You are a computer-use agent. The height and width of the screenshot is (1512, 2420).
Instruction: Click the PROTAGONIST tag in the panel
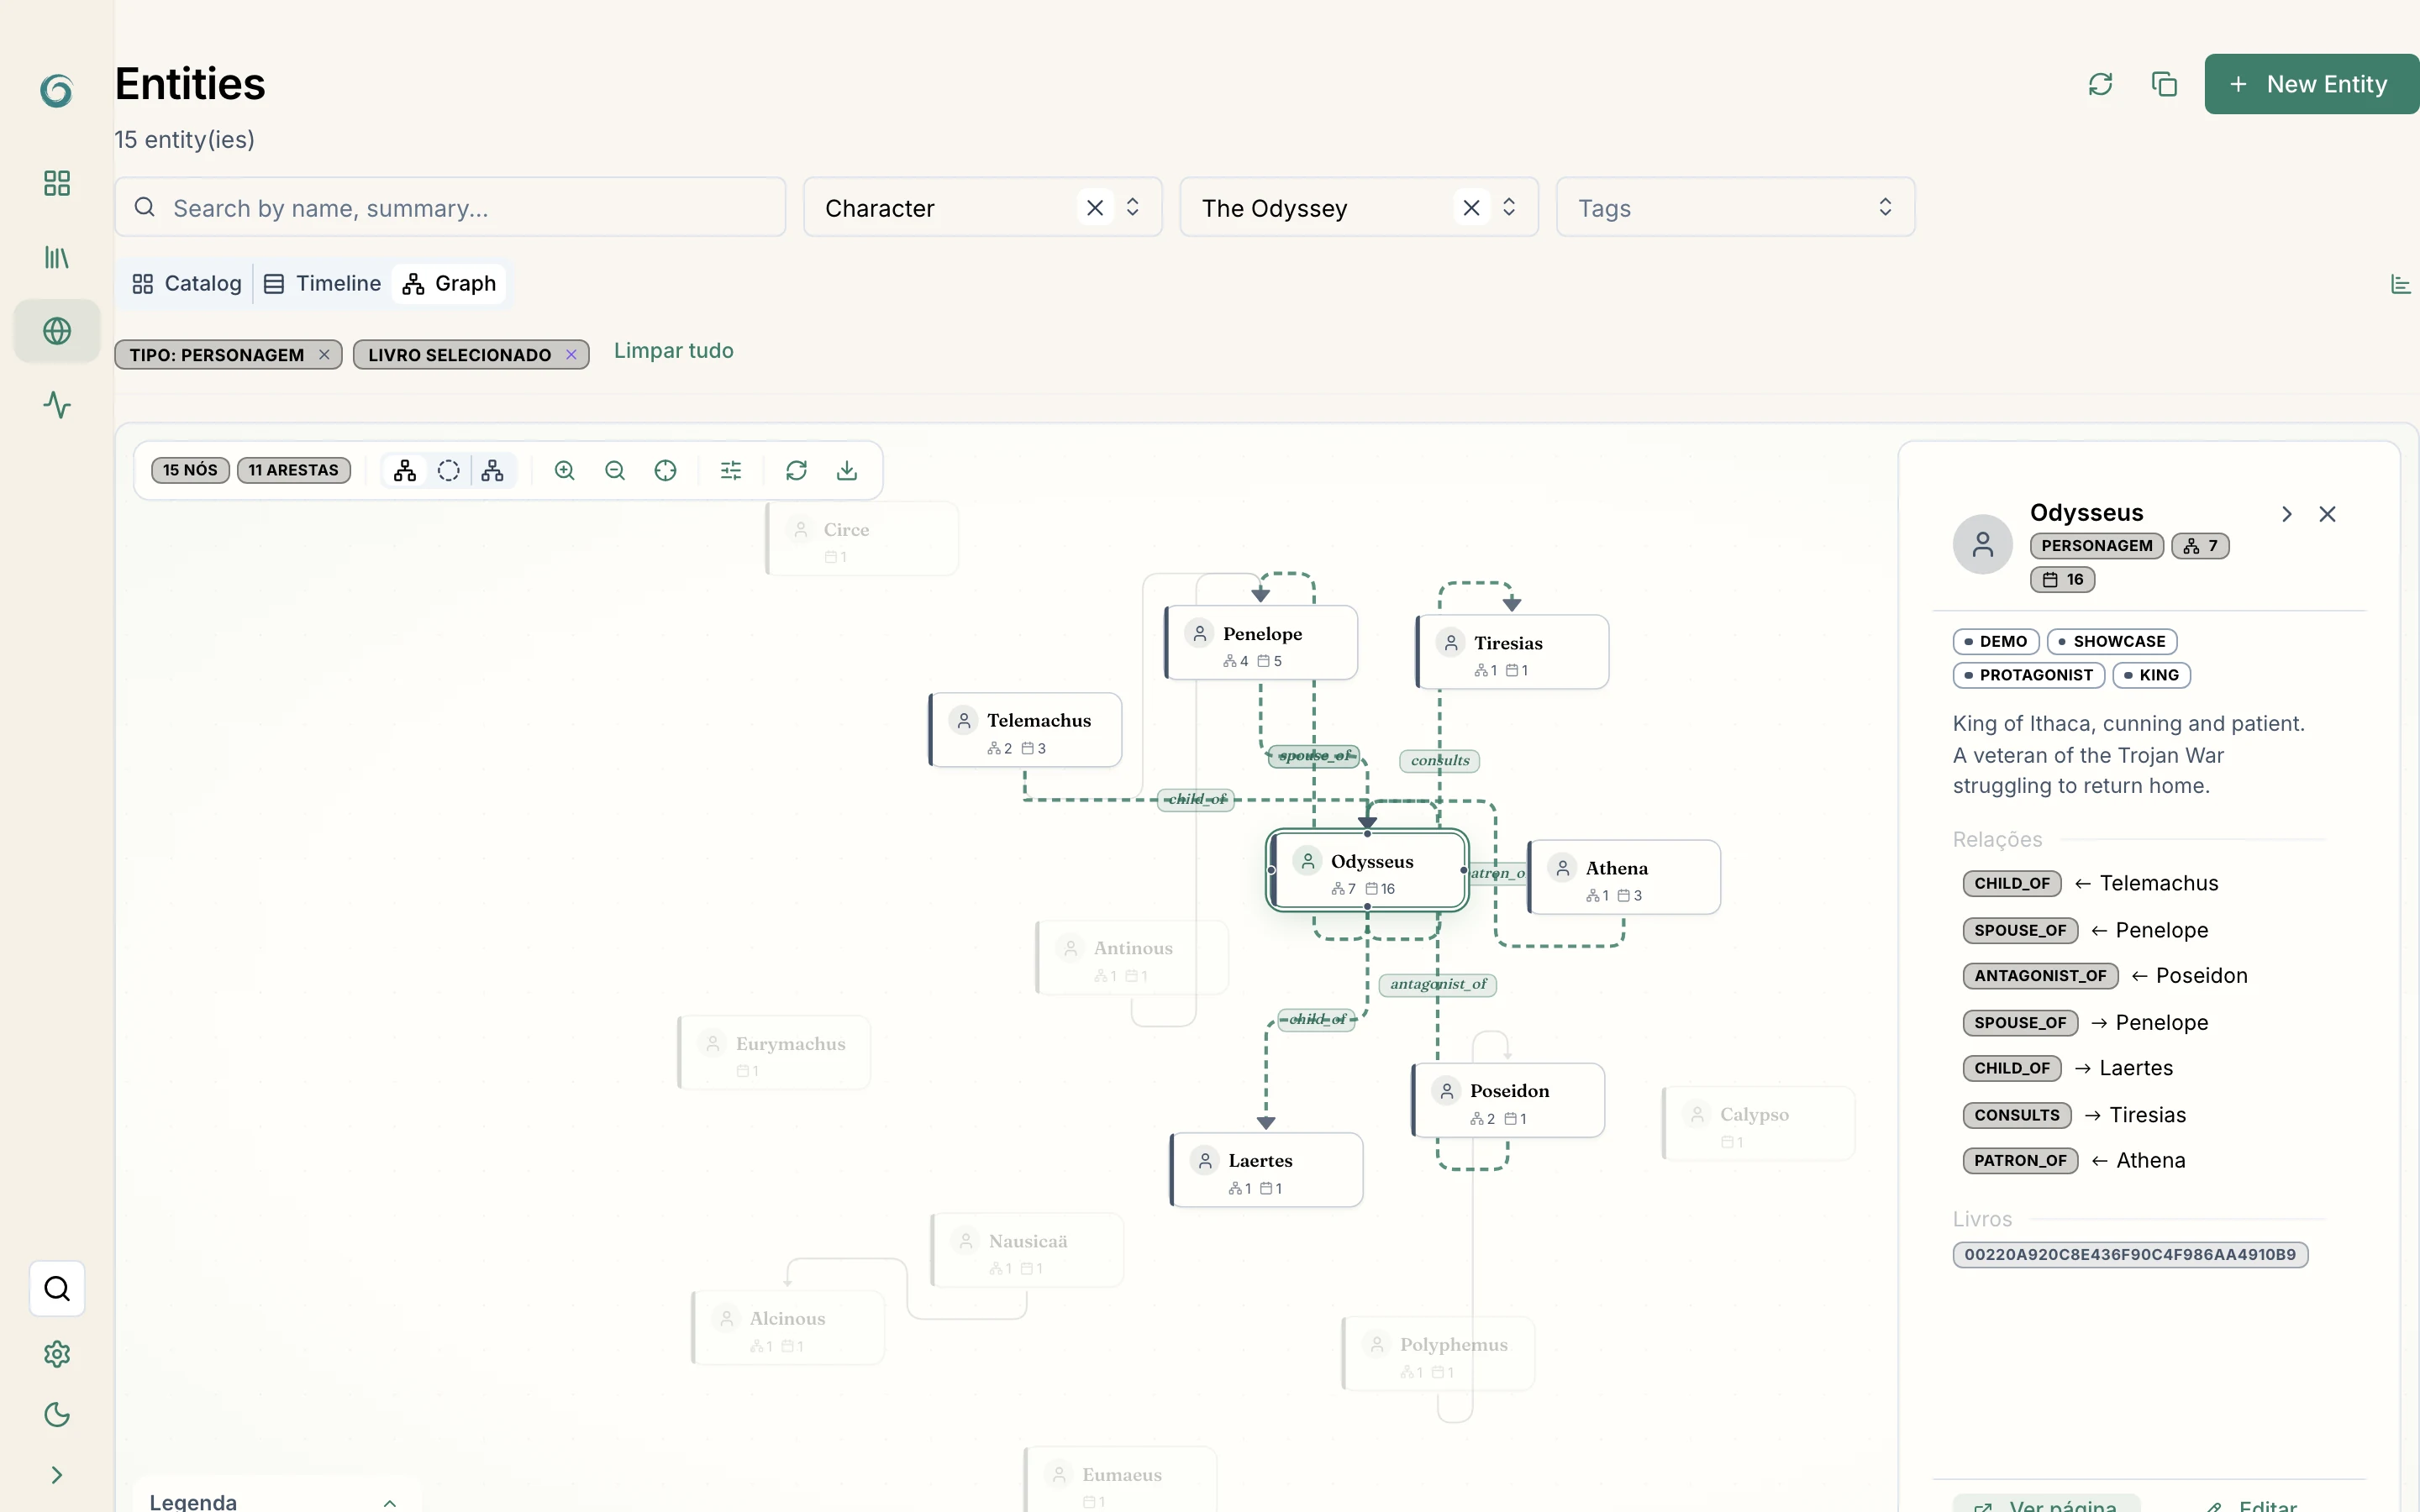[2028, 675]
